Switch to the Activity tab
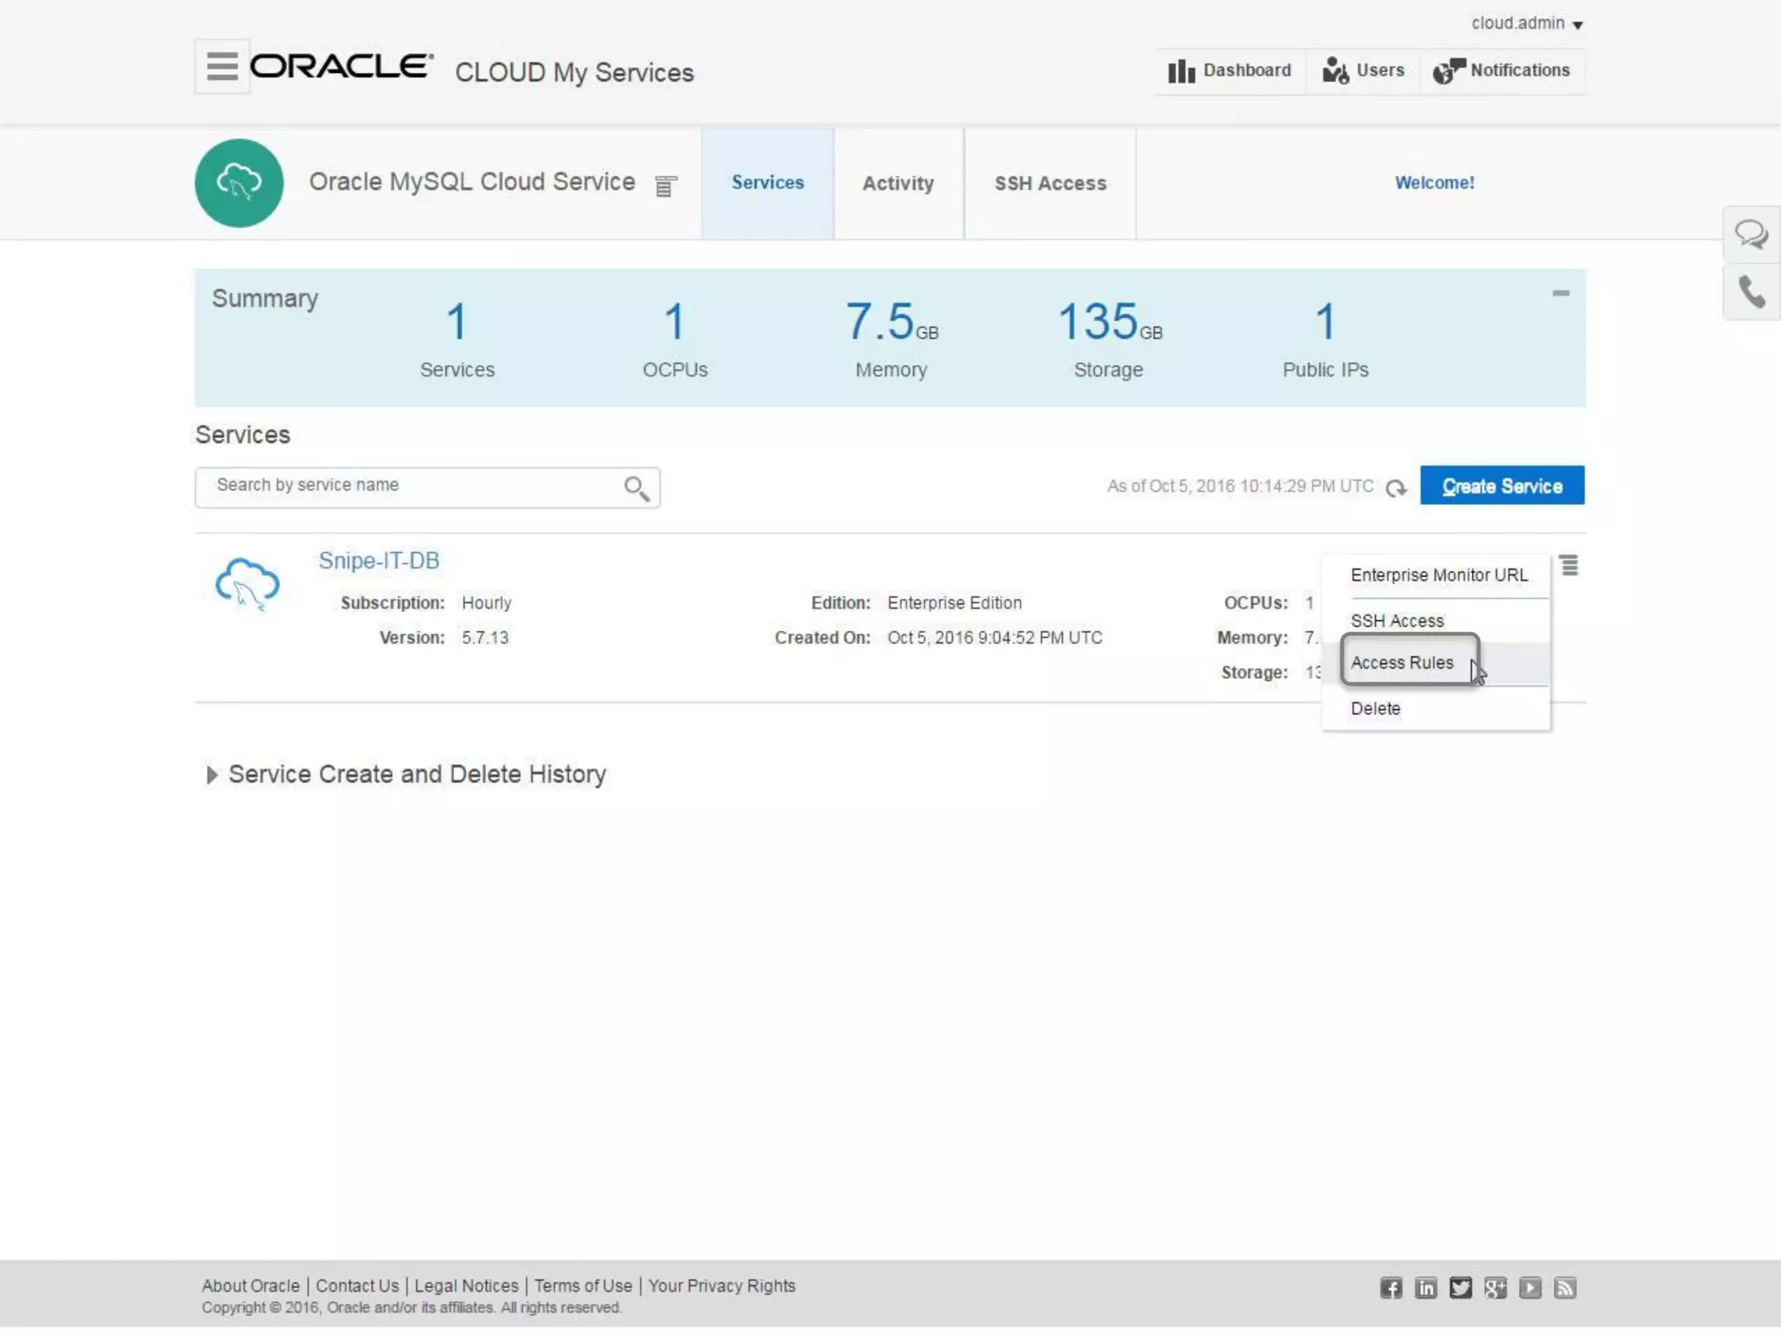Viewport: 1781px width, 1335px height. point(898,183)
